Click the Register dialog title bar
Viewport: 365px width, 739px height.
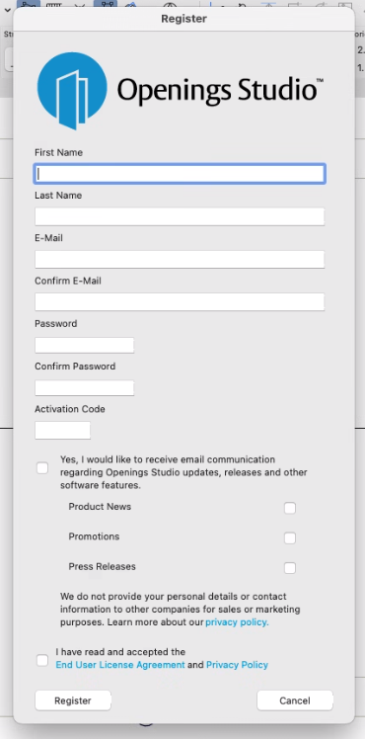pyautogui.click(x=183, y=19)
